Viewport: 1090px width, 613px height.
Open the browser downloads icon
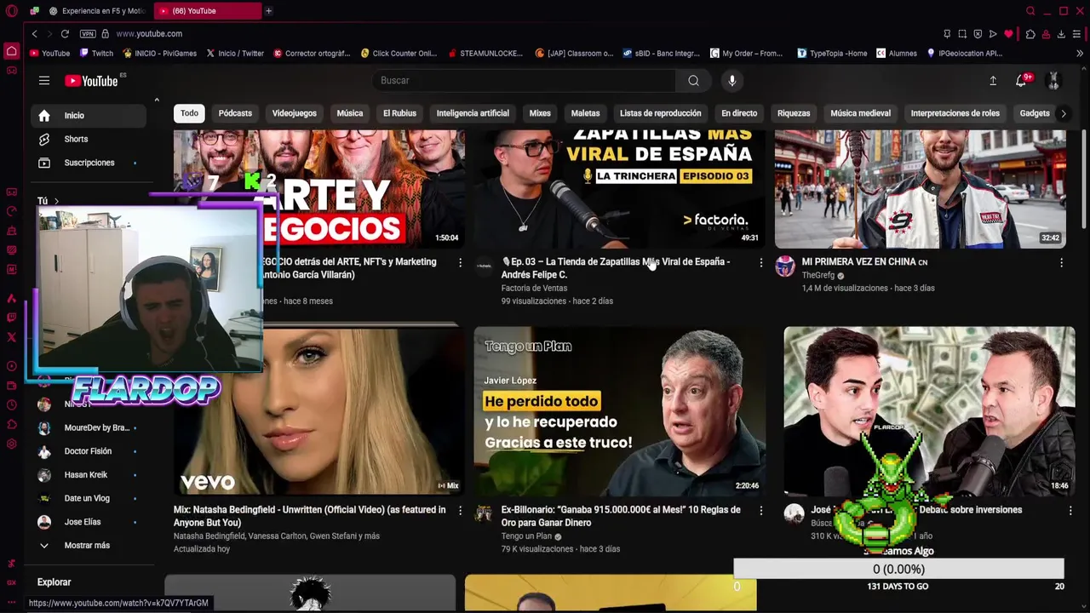coord(1061,34)
